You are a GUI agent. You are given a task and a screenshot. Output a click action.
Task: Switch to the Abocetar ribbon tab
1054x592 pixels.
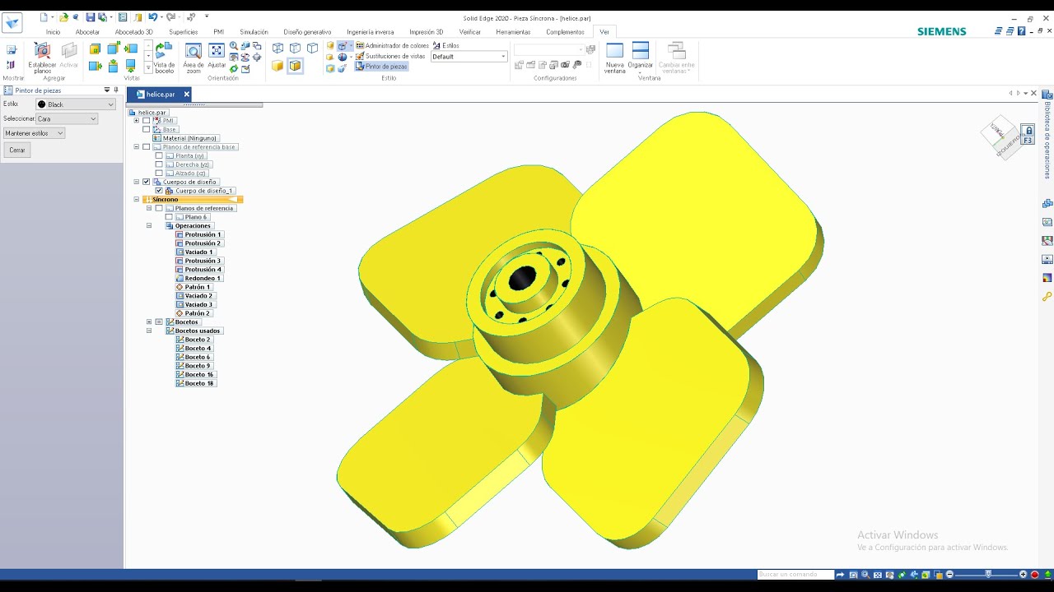[x=87, y=32]
